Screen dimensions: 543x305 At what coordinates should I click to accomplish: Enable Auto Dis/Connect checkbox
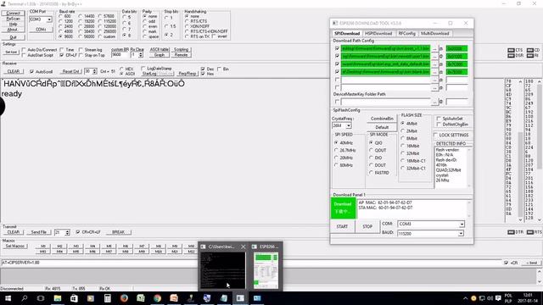(24, 50)
